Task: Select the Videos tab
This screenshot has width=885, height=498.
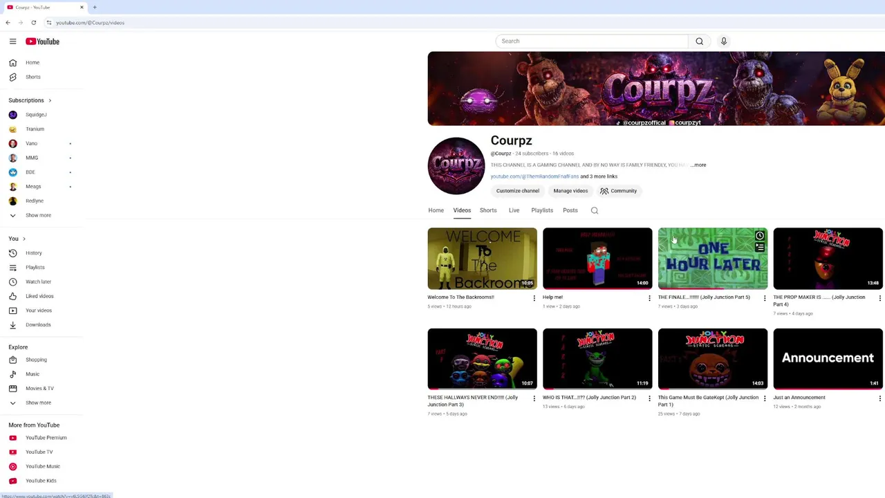Action: [x=462, y=210]
